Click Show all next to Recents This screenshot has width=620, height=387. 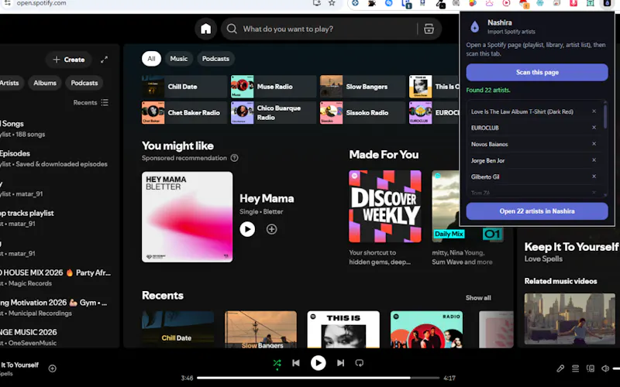478,298
